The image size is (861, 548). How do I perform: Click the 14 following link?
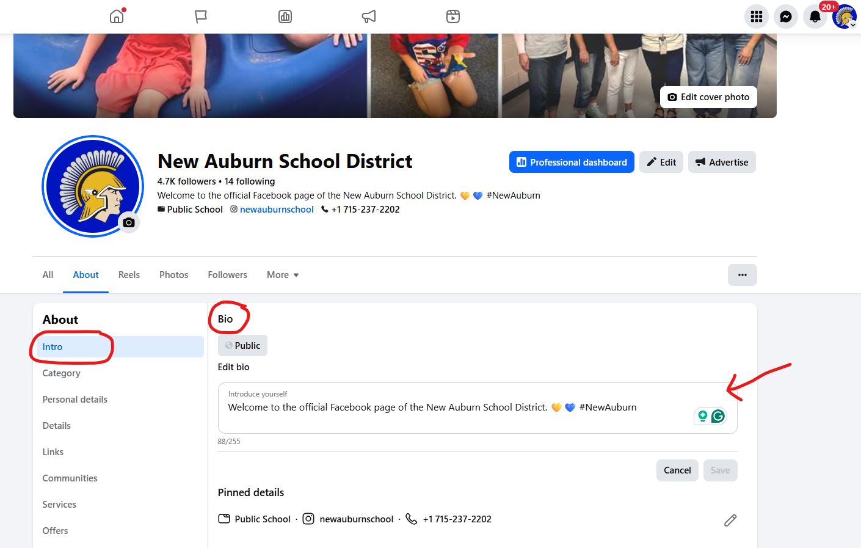coord(250,181)
